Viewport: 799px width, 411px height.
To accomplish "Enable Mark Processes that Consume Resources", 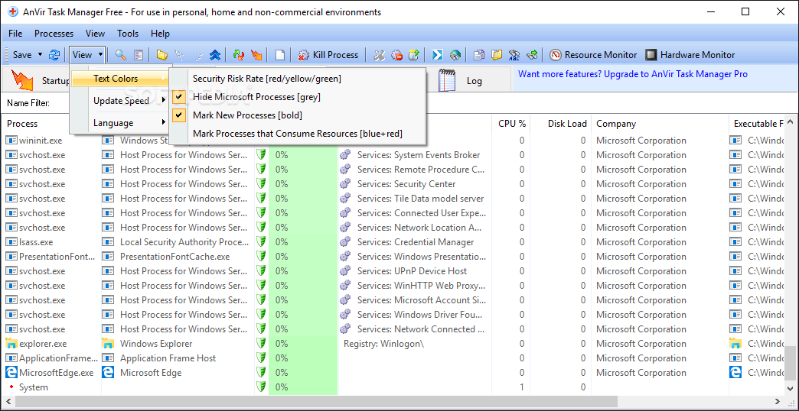I will point(297,134).
